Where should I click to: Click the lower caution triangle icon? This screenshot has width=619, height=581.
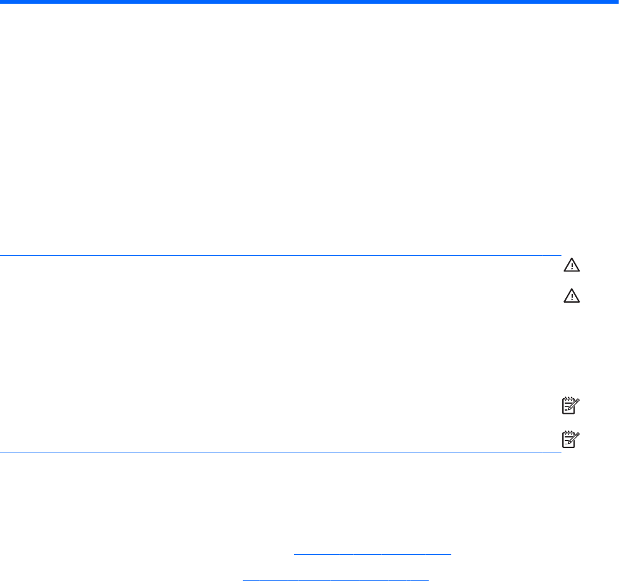coord(571,296)
